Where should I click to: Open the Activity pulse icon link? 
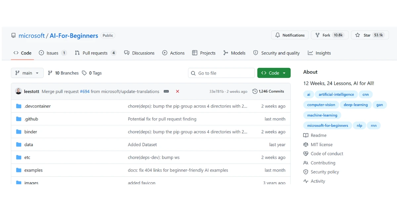pyautogui.click(x=306, y=181)
